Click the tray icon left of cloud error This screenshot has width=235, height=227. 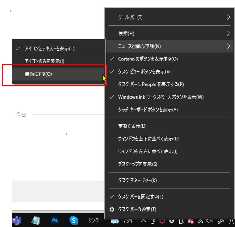tap(181, 222)
